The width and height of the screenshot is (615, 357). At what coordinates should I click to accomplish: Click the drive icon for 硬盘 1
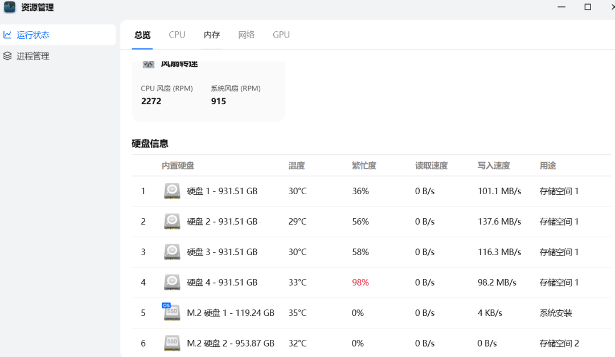click(171, 191)
